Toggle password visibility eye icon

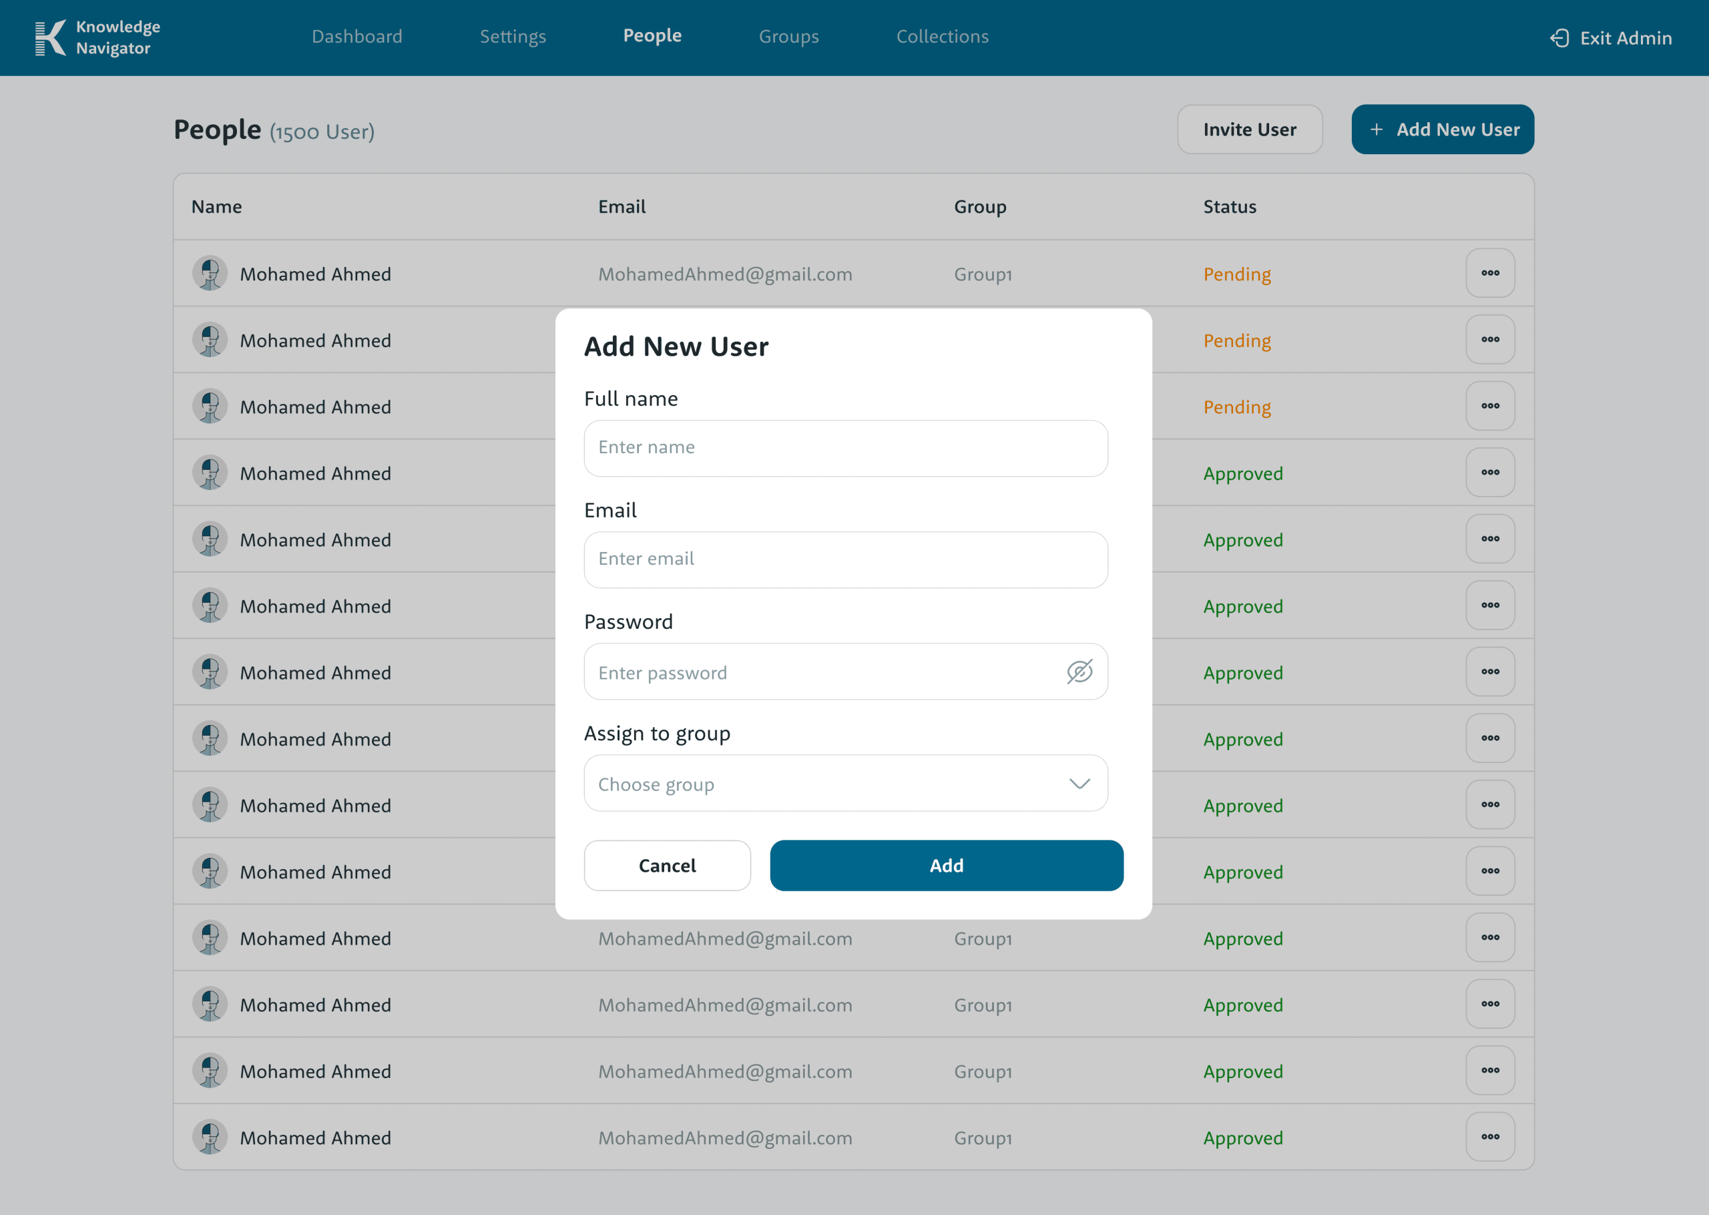1079,672
